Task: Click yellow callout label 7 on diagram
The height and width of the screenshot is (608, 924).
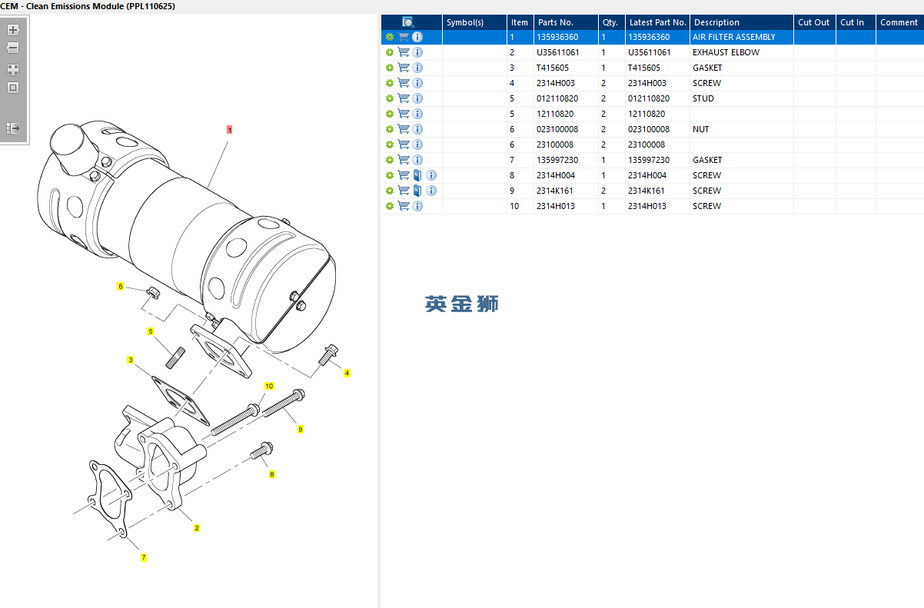Action: [x=144, y=557]
